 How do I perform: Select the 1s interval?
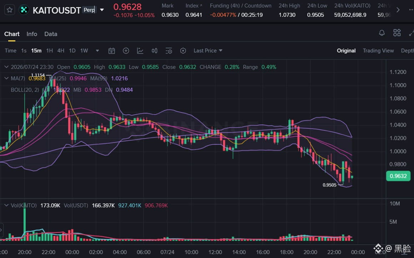coord(24,51)
